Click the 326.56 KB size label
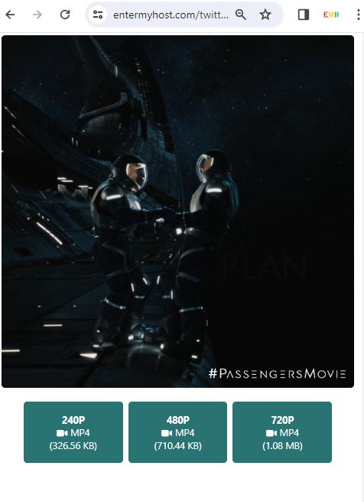This screenshot has width=364, height=502. [x=73, y=446]
